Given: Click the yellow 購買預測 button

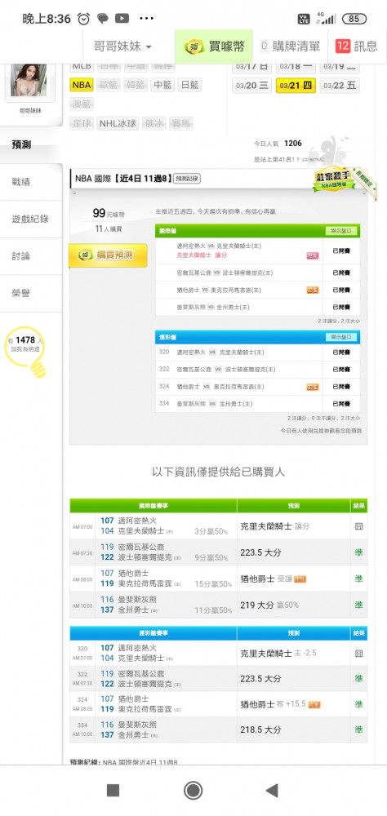Looking at the screenshot, I should [x=108, y=255].
